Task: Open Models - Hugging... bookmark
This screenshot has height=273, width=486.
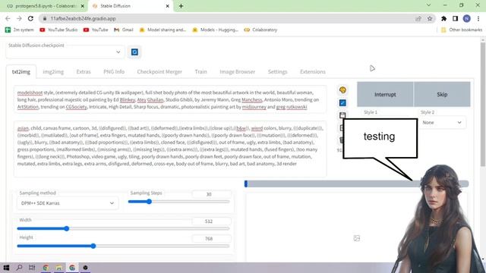Action: tap(215, 30)
